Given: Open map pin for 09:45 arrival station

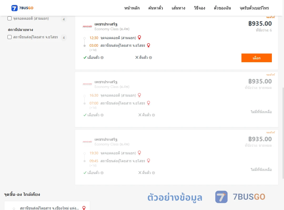Looking at the screenshot, I should click(x=149, y=161).
